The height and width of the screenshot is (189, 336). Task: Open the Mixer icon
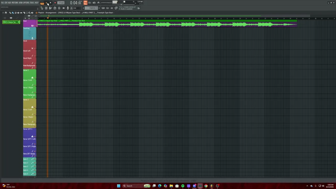[x=59, y=8]
